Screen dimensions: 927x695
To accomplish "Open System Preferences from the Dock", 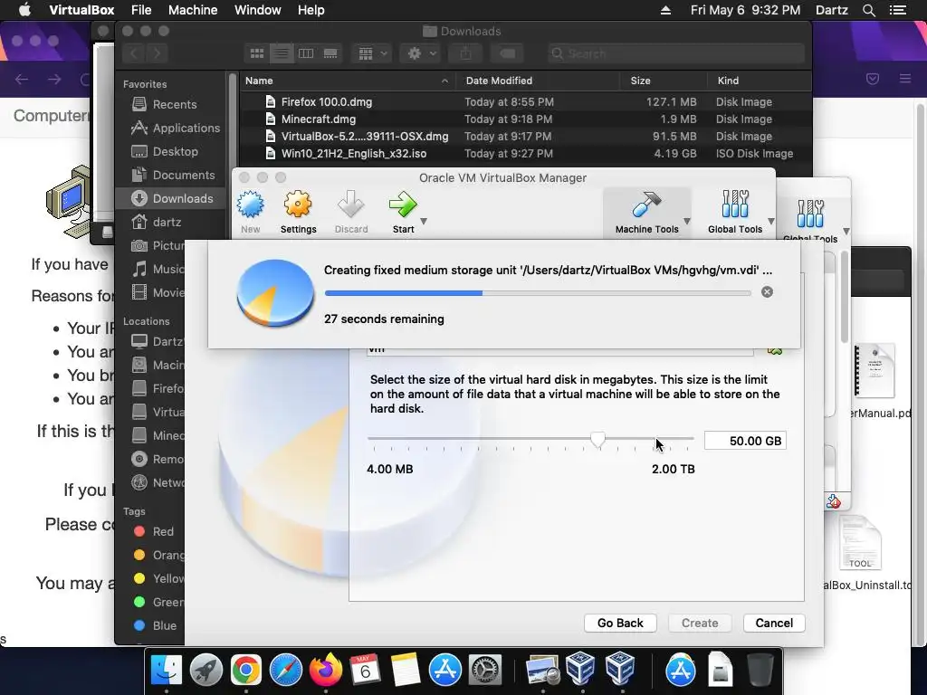I will pyautogui.click(x=485, y=670).
